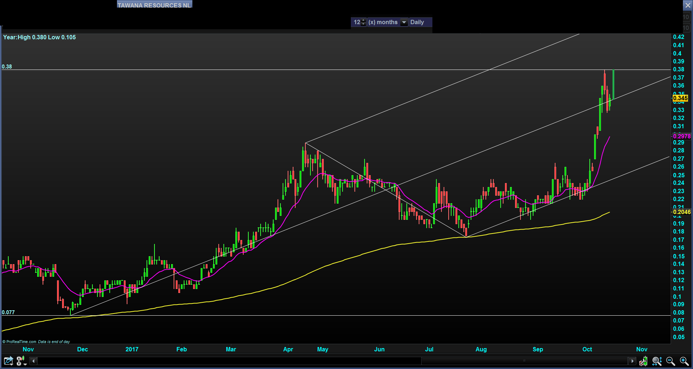Click the Sep label on the time axis
693x369 pixels.
click(x=538, y=349)
